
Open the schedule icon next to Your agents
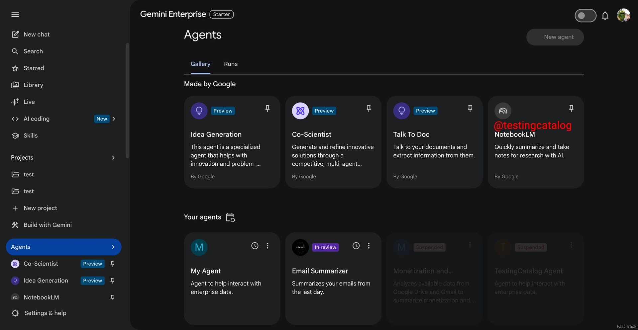point(230,217)
